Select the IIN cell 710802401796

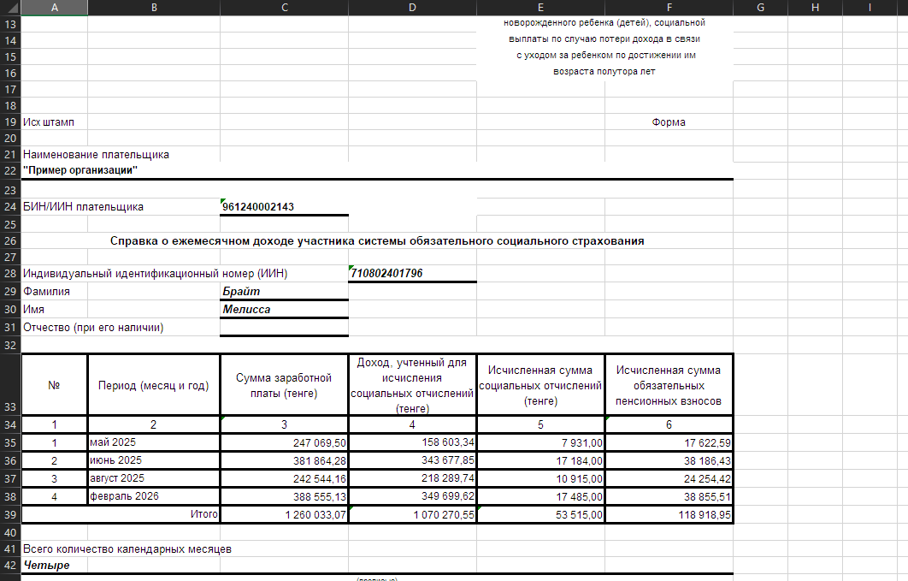412,274
